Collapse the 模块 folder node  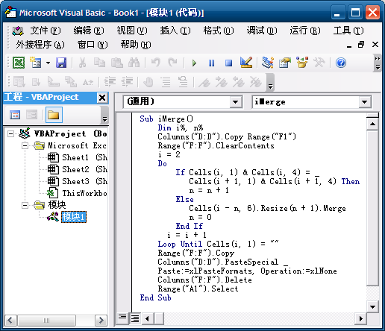click(25, 205)
